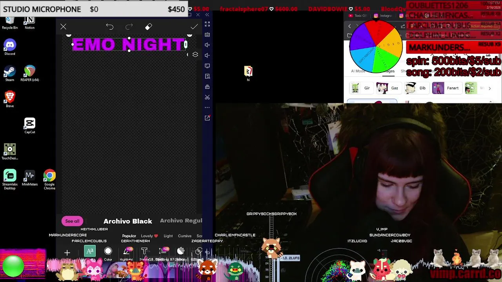Open the Highlight text tool
This screenshot has width=502, height=282.
[126, 254]
